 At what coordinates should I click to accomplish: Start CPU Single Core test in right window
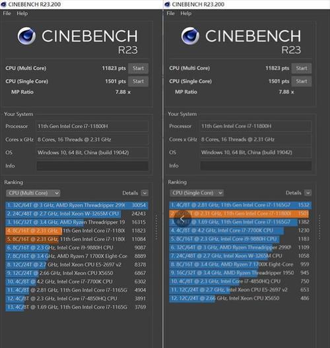click(302, 81)
